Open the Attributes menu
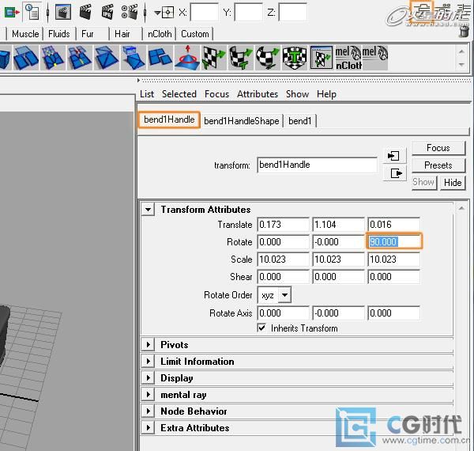This screenshot has width=474, height=451. 258,94
